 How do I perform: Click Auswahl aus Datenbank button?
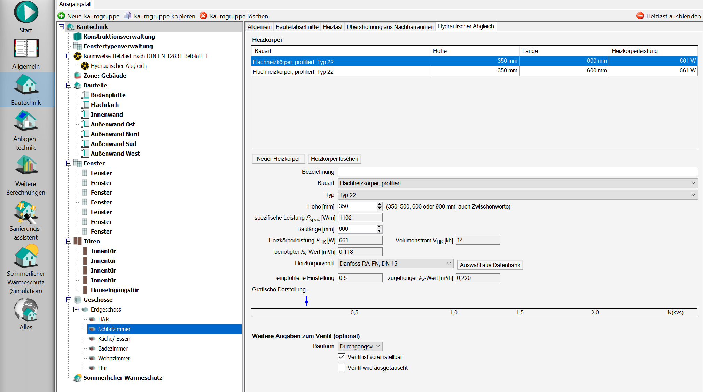pos(490,265)
